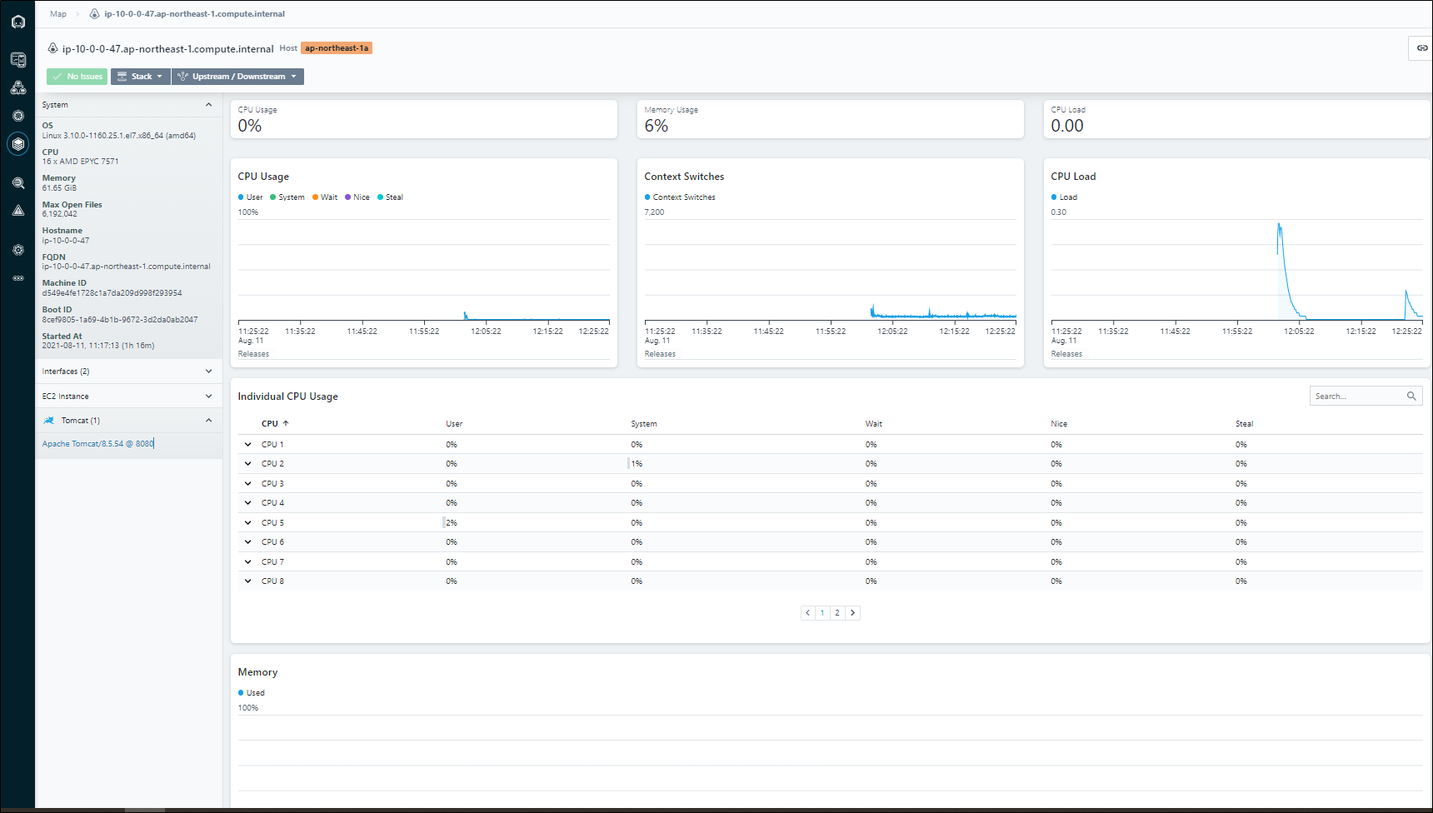Screen dimensions: 1433x813
Task: Click the CPU Usage 0% summary card
Action: pos(424,119)
